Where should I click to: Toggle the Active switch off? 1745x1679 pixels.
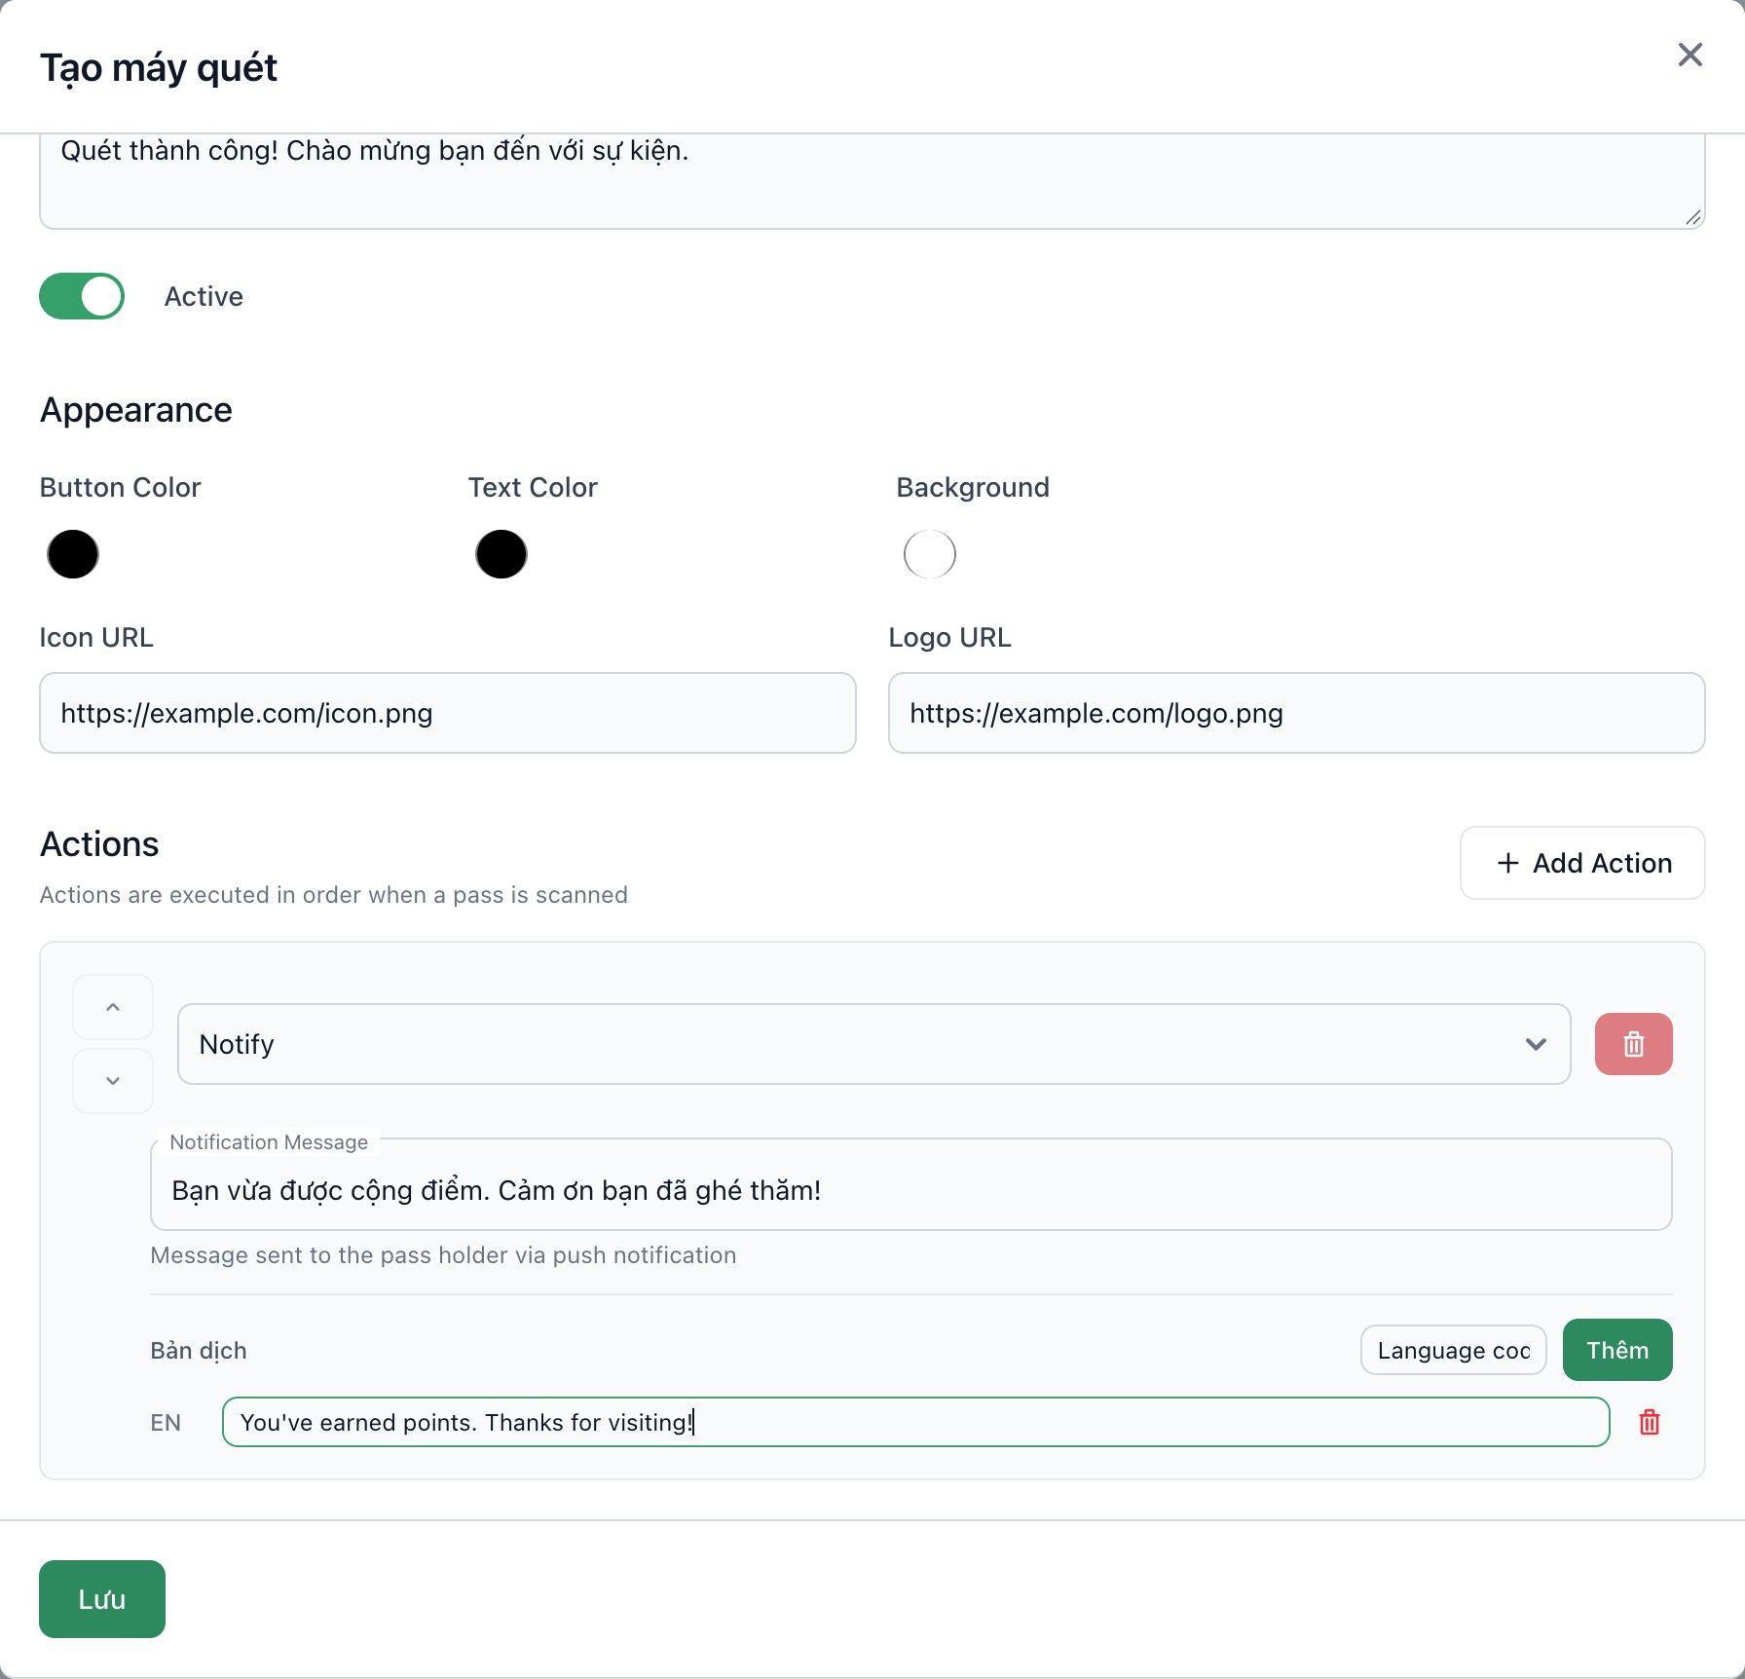pos(82,296)
